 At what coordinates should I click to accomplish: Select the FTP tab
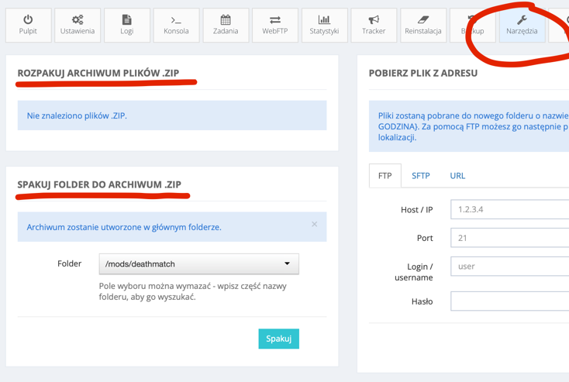385,176
